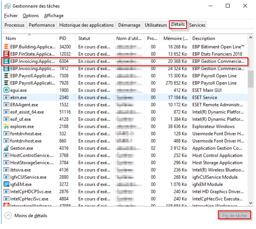This screenshot has width=256, height=229.
Task: Switch to the Utilisateurs tab
Action: coord(156,25)
